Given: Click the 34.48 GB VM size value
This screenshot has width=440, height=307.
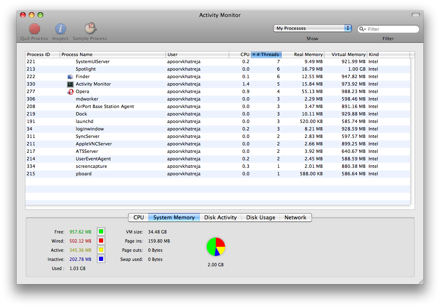Looking at the screenshot, I should 158,232.
